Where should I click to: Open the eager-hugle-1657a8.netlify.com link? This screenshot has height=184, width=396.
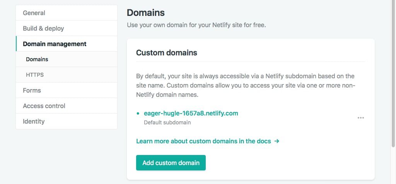click(x=191, y=113)
